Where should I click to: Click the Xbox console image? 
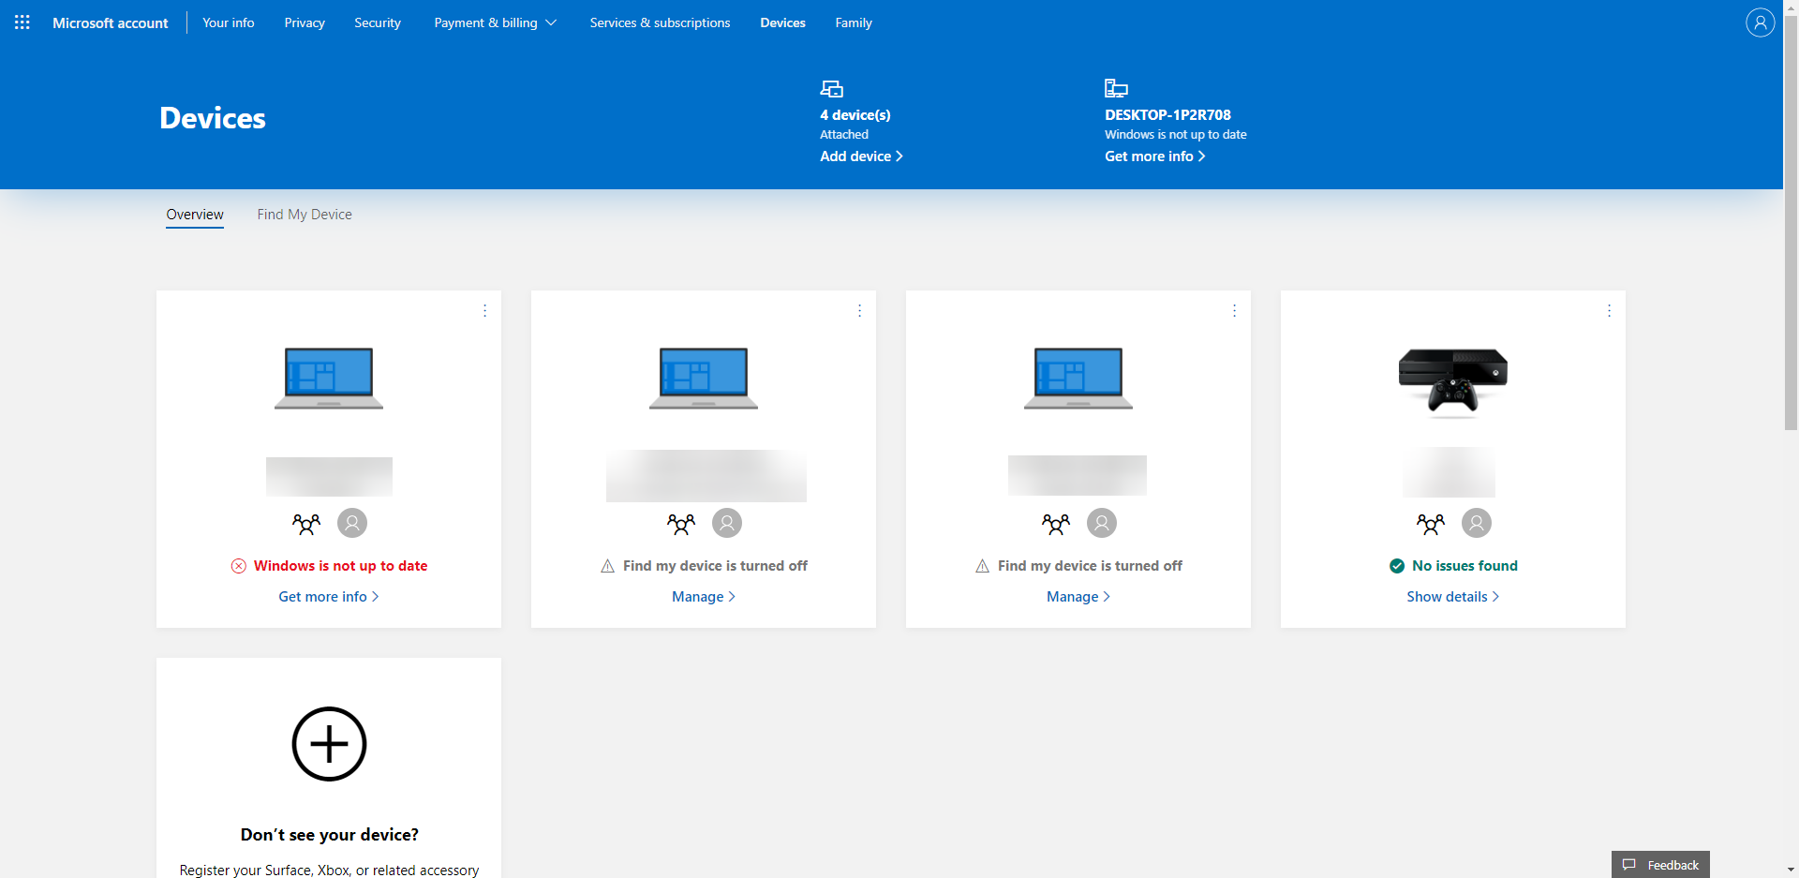pos(1453,381)
